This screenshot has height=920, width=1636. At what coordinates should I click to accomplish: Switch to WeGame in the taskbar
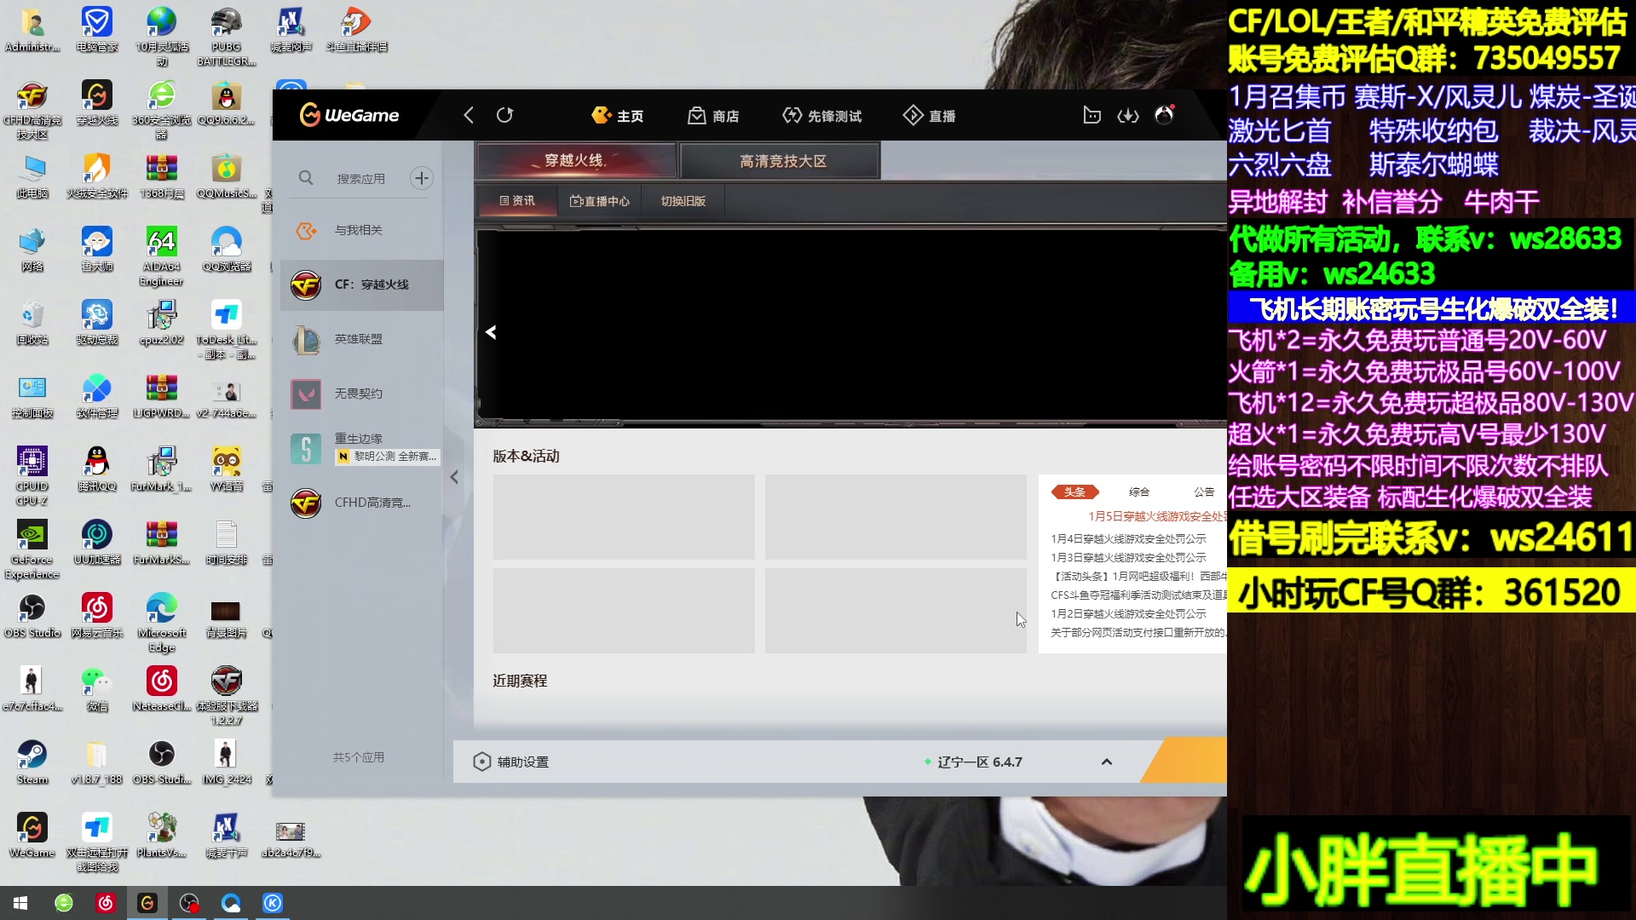coord(147,903)
